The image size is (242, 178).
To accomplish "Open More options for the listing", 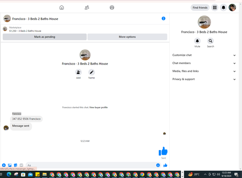I will [x=127, y=37].
